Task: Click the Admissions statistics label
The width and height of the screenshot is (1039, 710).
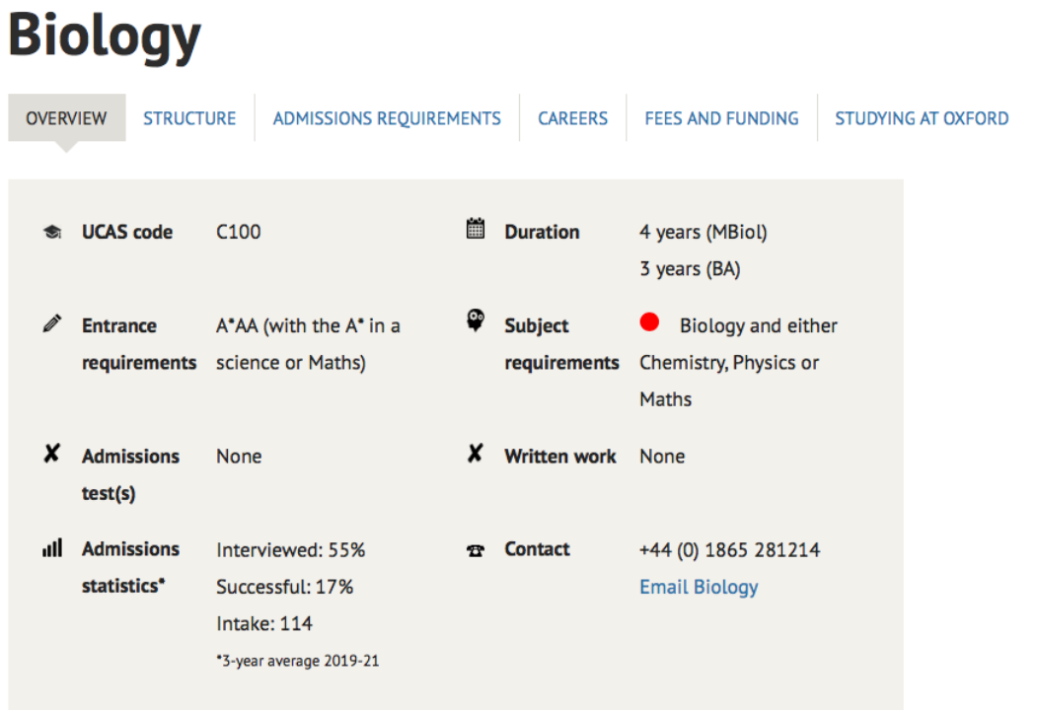Action: [130, 568]
